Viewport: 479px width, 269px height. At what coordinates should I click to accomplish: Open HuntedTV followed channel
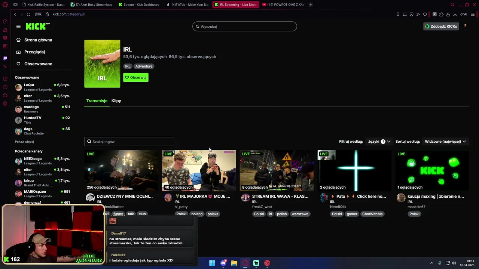(42, 120)
